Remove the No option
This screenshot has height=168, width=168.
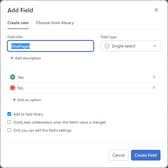click(154, 88)
